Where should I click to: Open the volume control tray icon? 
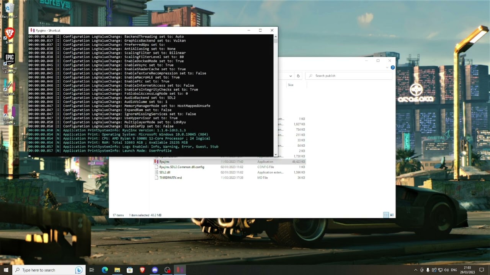tap(446, 270)
